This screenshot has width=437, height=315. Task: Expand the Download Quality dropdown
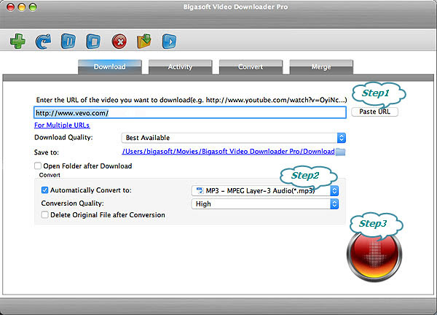point(234,138)
